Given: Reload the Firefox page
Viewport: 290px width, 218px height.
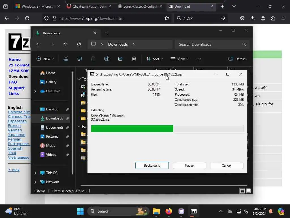Looking at the screenshot, I should 27,18.
